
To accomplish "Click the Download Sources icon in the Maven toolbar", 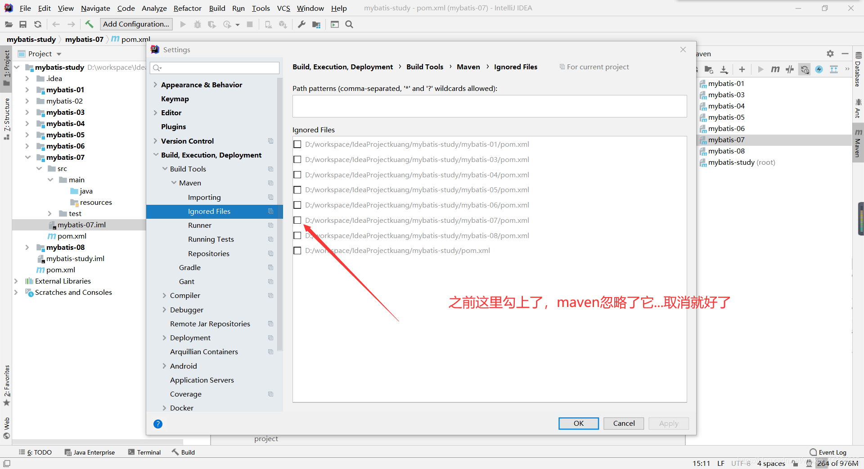I will point(724,69).
